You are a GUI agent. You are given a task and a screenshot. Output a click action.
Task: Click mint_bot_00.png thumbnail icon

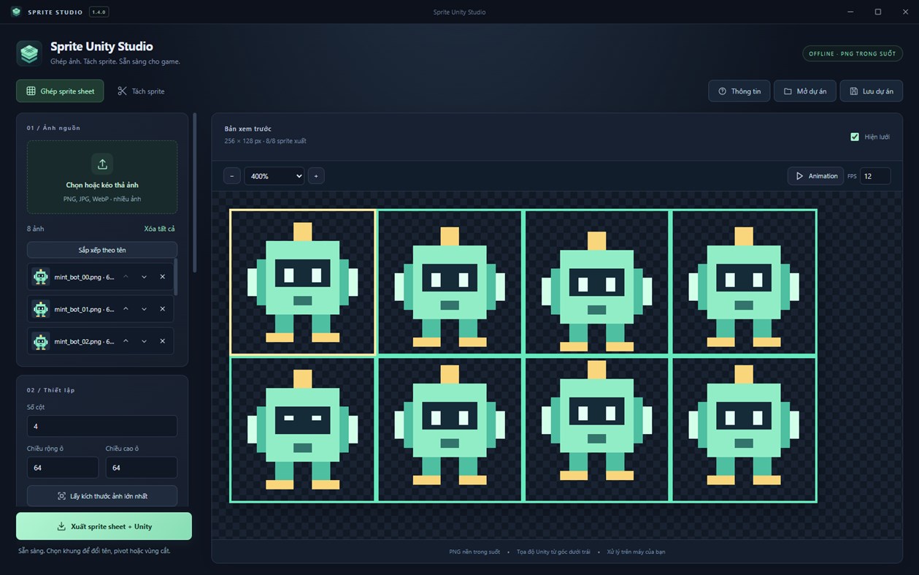click(41, 277)
